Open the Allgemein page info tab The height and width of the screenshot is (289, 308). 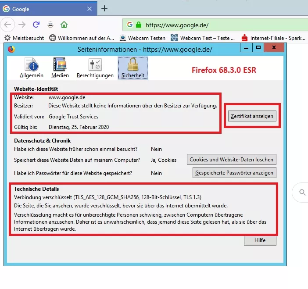(x=32, y=68)
